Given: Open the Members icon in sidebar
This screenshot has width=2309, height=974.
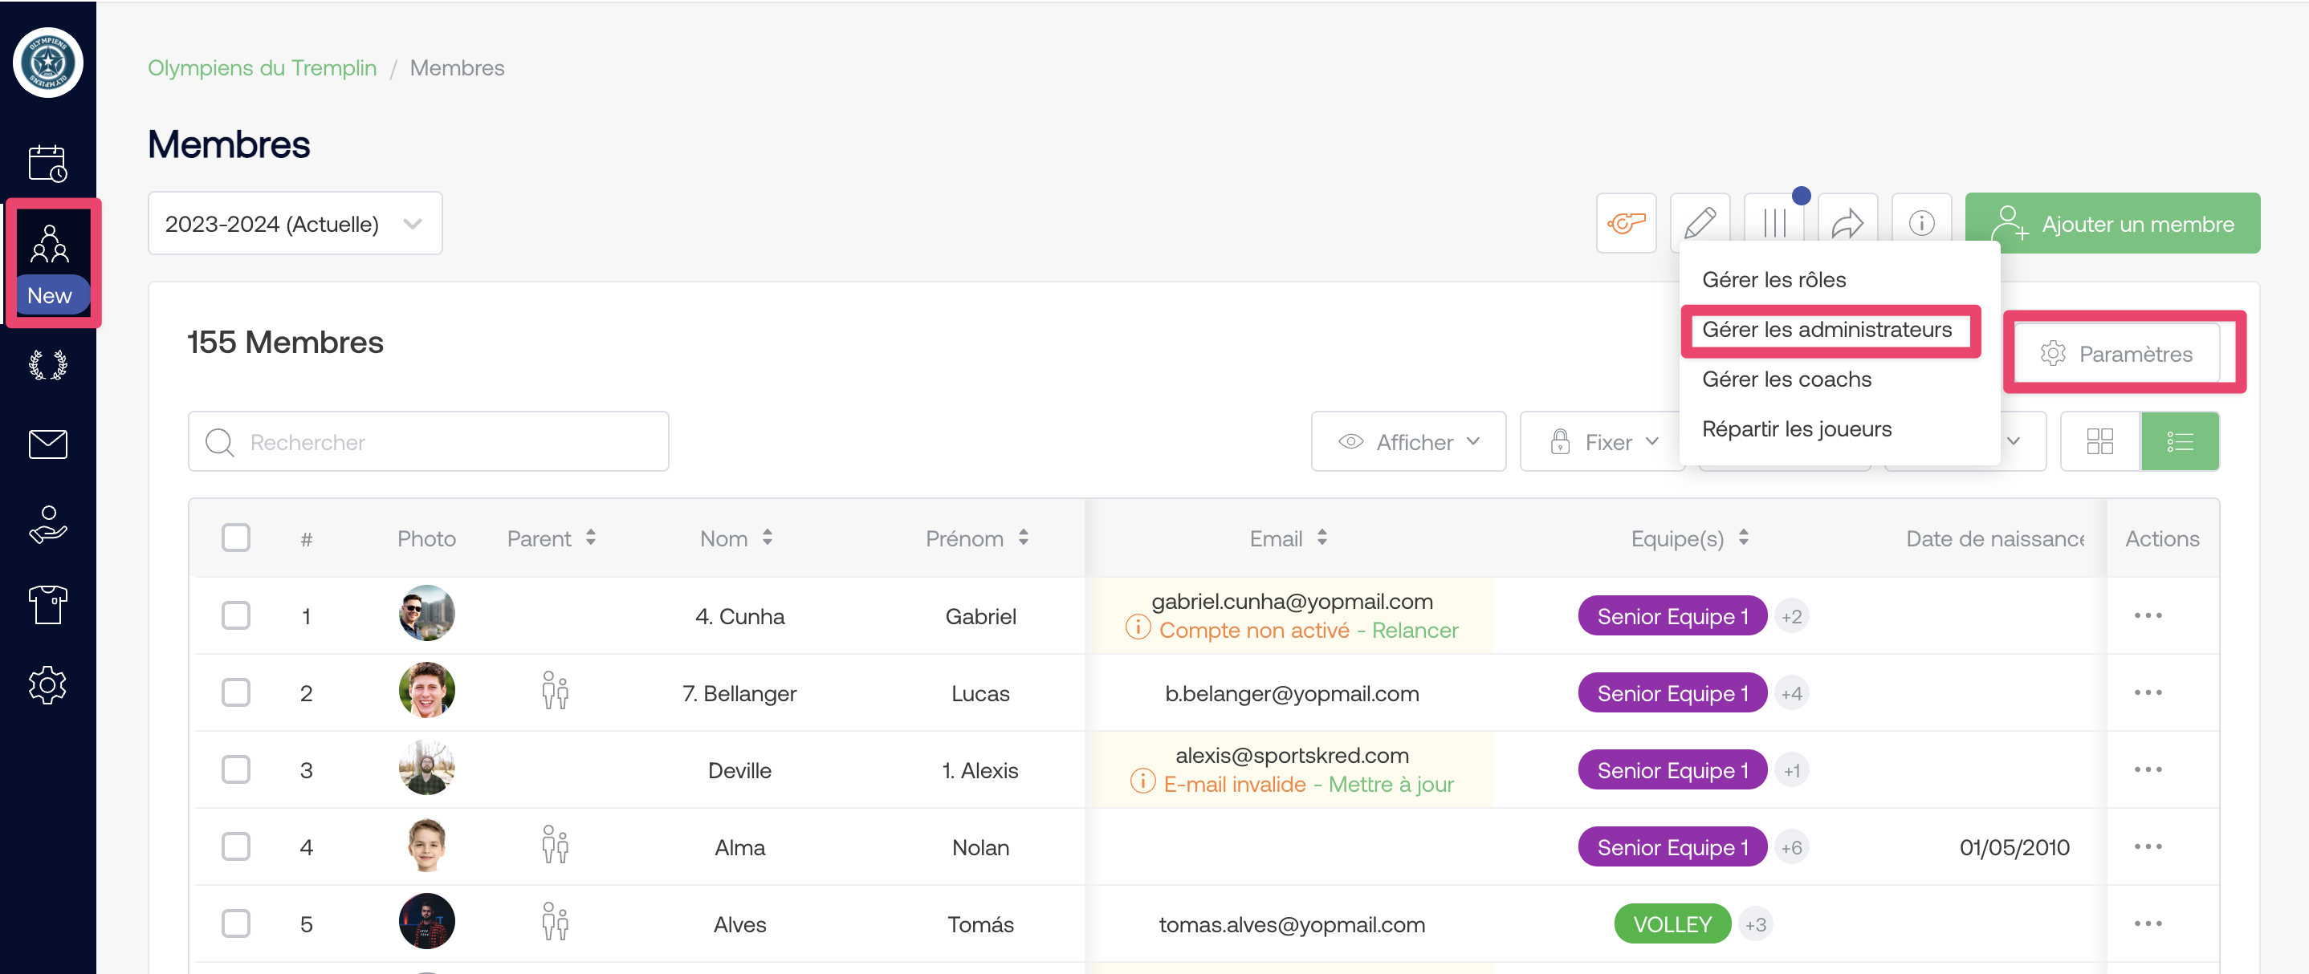Looking at the screenshot, I should pos(49,245).
